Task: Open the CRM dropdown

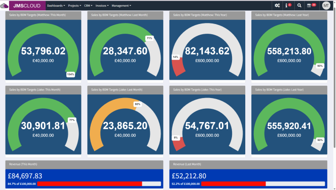Action: 88,6
